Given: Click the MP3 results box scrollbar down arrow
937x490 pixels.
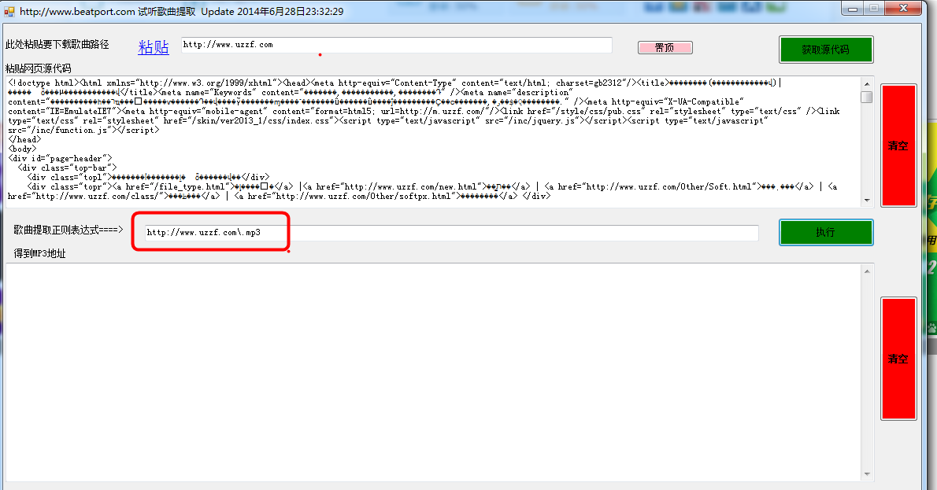Looking at the screenshot, I should (x=867, y=474).
